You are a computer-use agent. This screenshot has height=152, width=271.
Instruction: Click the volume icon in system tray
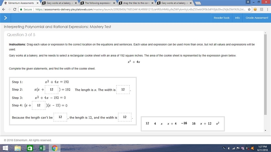tap(229, 148)
